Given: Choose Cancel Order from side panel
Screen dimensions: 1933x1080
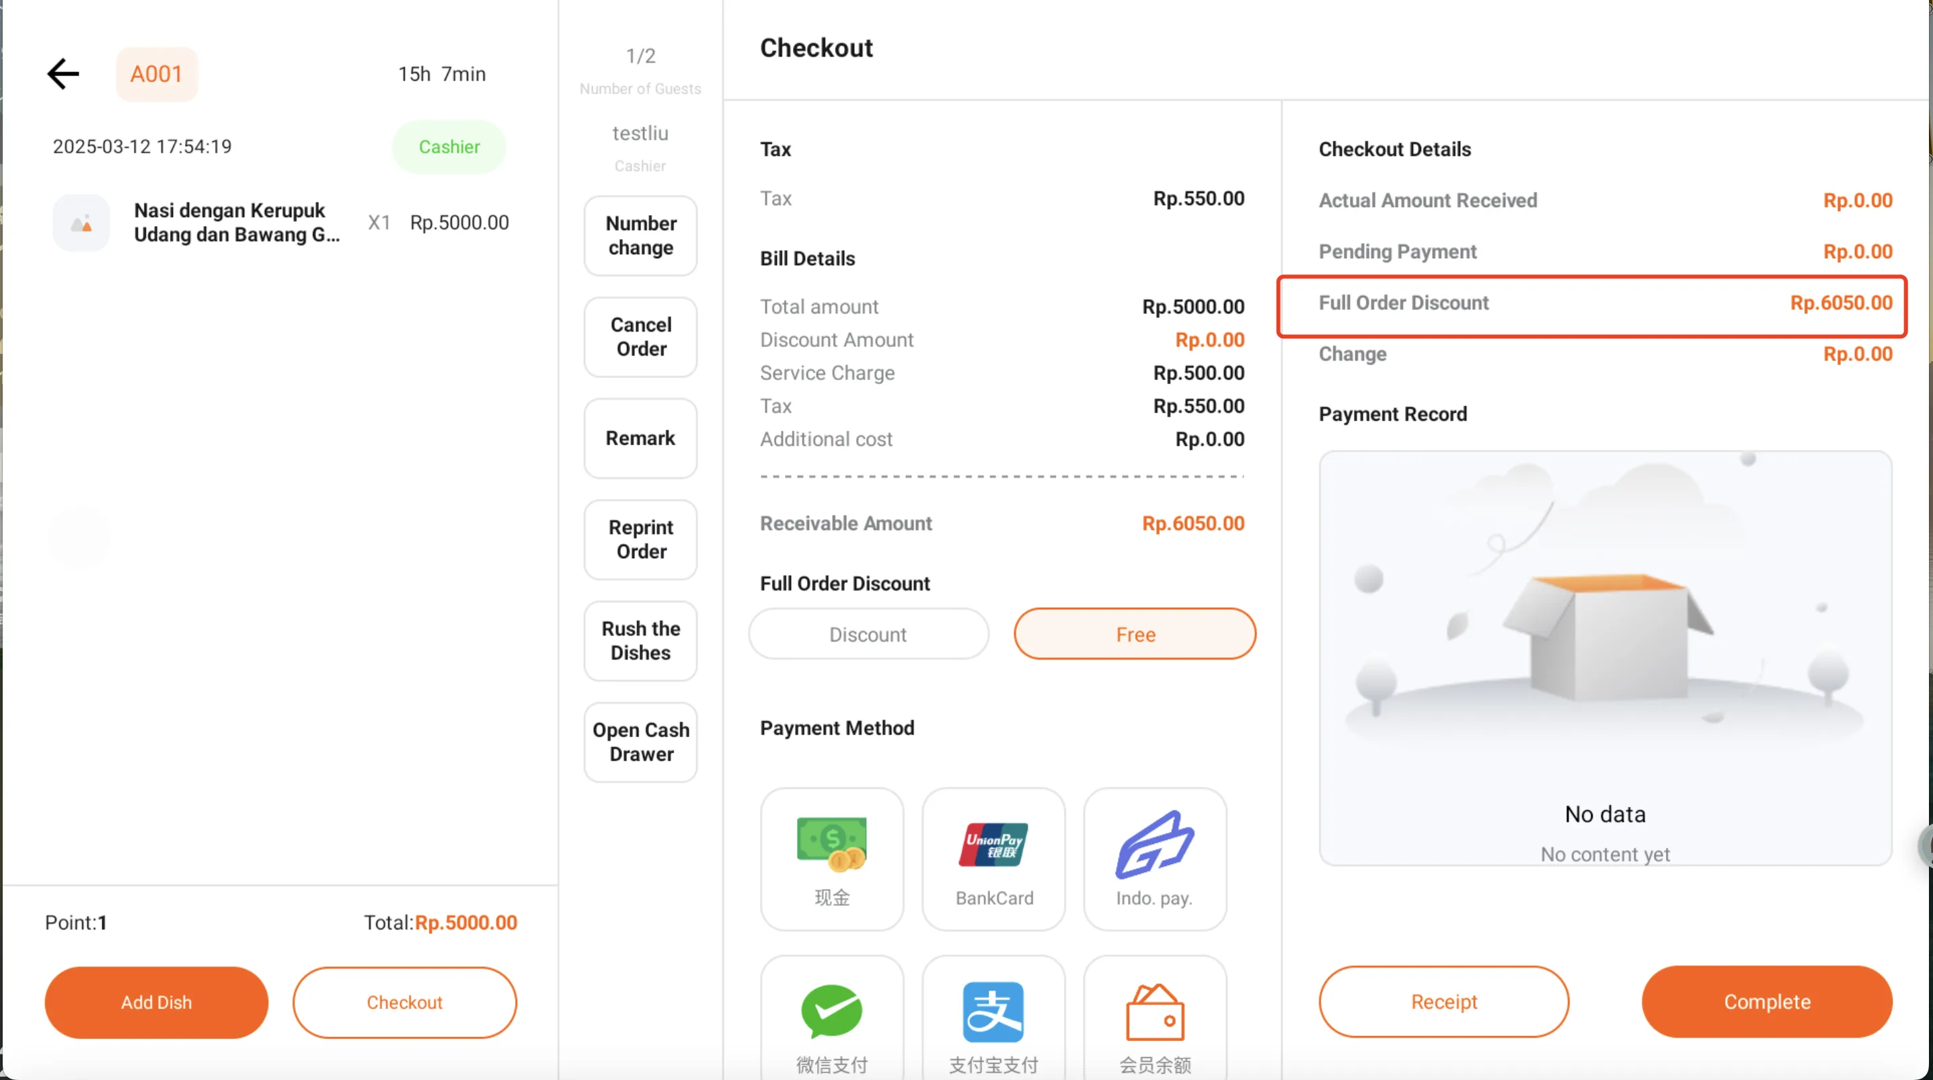Looking at the screenshot, I should point(641,337).
